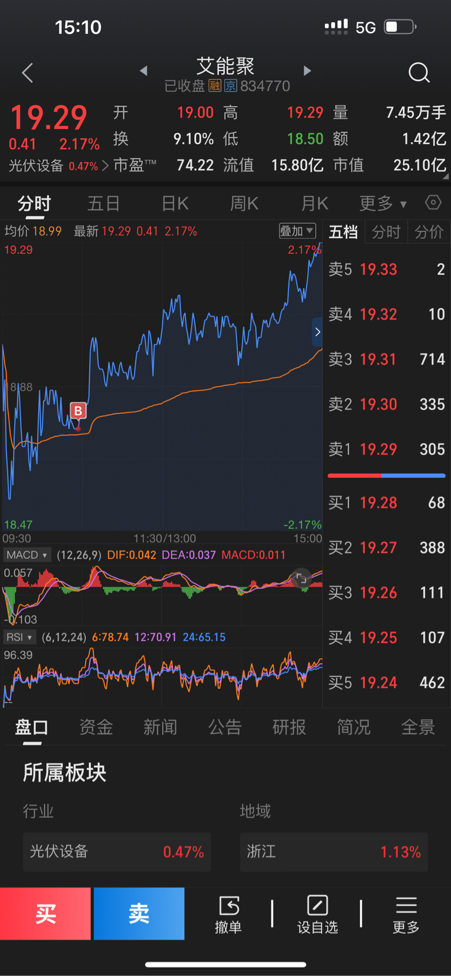Open the 简况 company profile tab
Screen dimensions: 451x976
[354, 728]
